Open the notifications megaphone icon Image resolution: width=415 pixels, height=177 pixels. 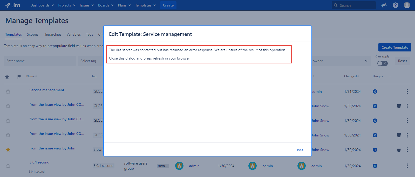(384, 5)
